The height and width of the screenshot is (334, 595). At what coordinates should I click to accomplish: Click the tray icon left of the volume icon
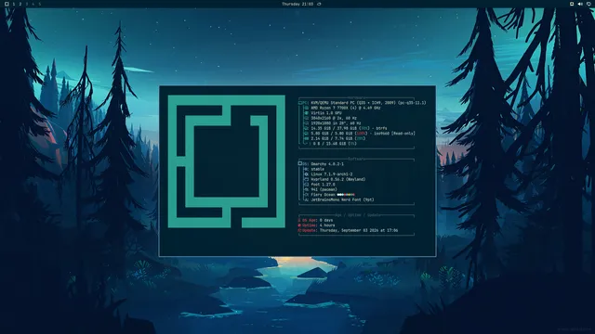[572, 4]
